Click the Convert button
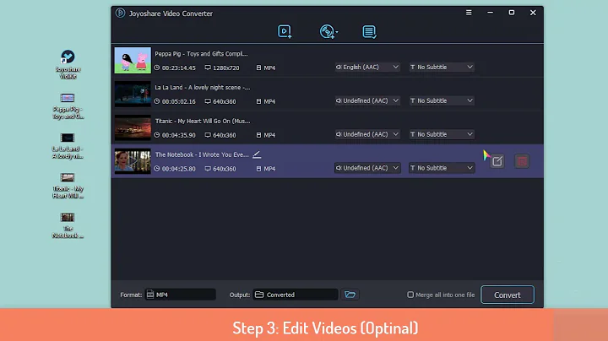The height and width of the screenshot is (341, 608). [x=508, y=295]
